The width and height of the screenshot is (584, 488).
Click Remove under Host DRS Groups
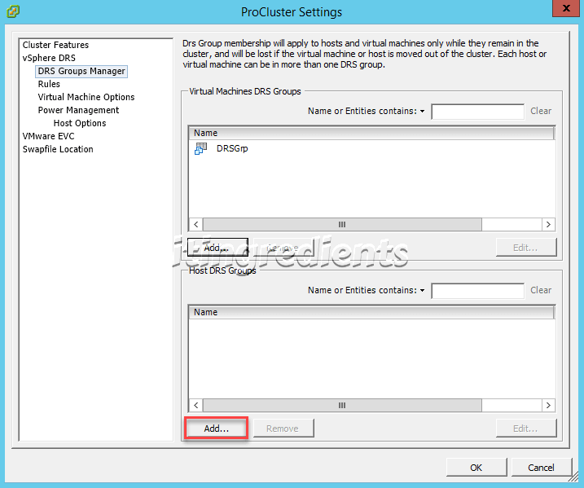283,429
